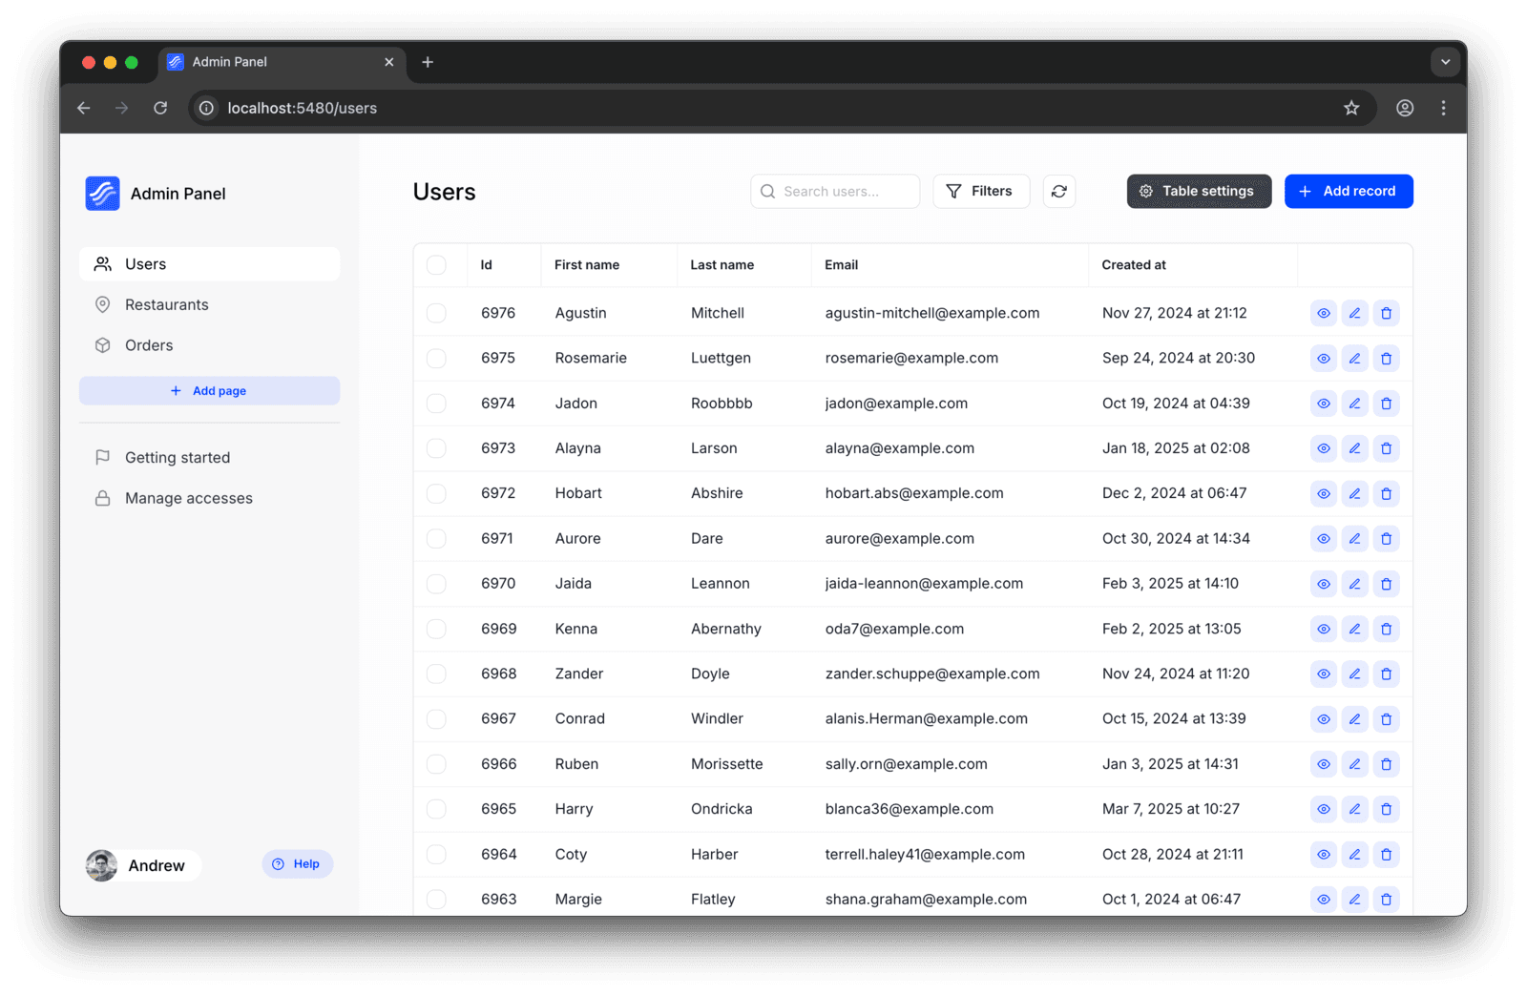View record of Jaida Leannon

(x=1323, y=584)
